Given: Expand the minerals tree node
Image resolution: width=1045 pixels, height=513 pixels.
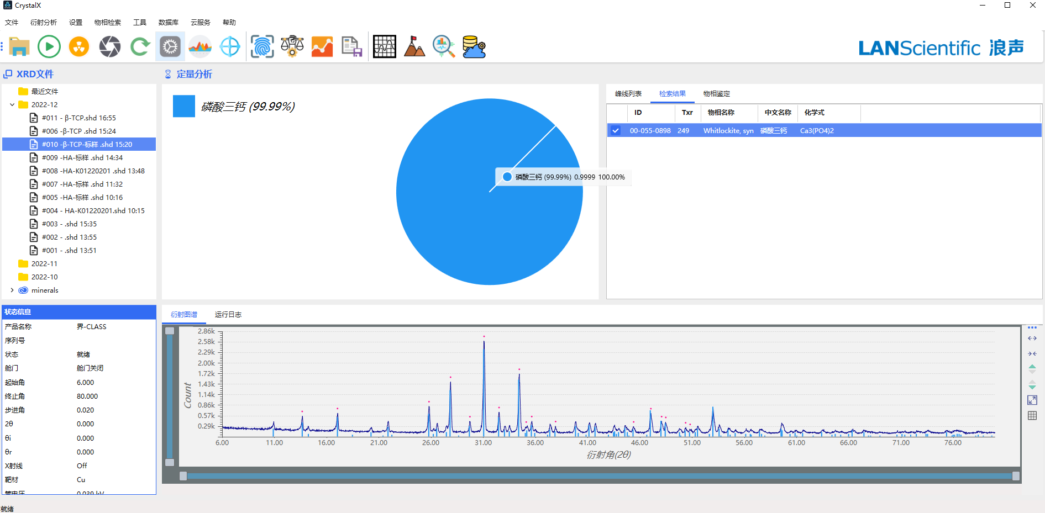Looking at the screenshot, I should (12, 290).
